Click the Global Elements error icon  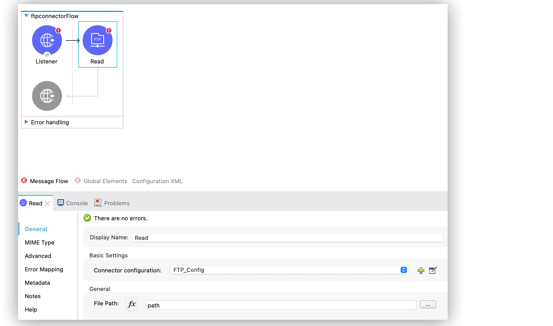[x=78, y=180]
